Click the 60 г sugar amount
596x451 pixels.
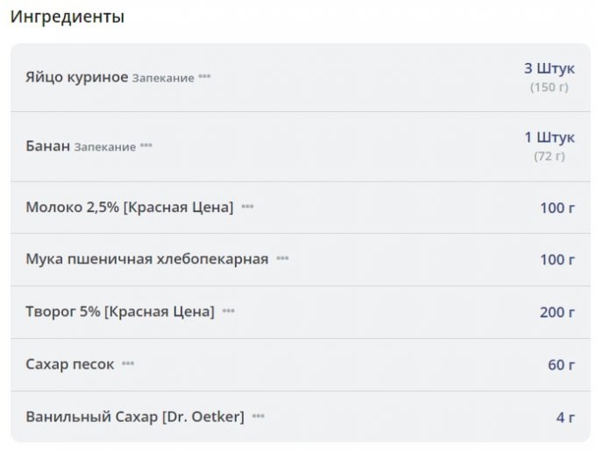pos(561,364)
